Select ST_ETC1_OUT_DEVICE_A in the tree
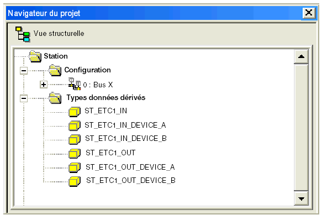322x215 pixels. [130, 167]
